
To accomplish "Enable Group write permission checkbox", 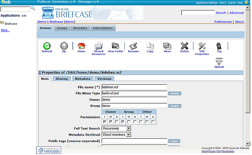I will [129, 122].
